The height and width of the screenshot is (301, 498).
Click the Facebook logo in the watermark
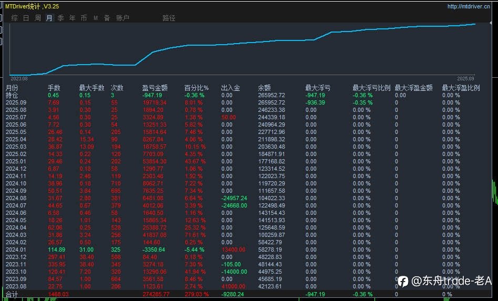coord(403,282)
